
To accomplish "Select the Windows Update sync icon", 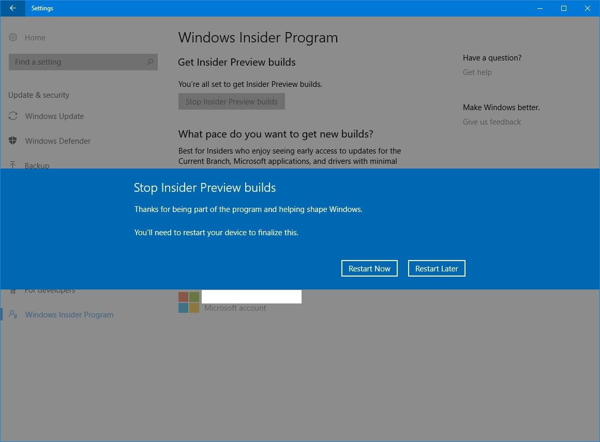I will pos(13,116).
